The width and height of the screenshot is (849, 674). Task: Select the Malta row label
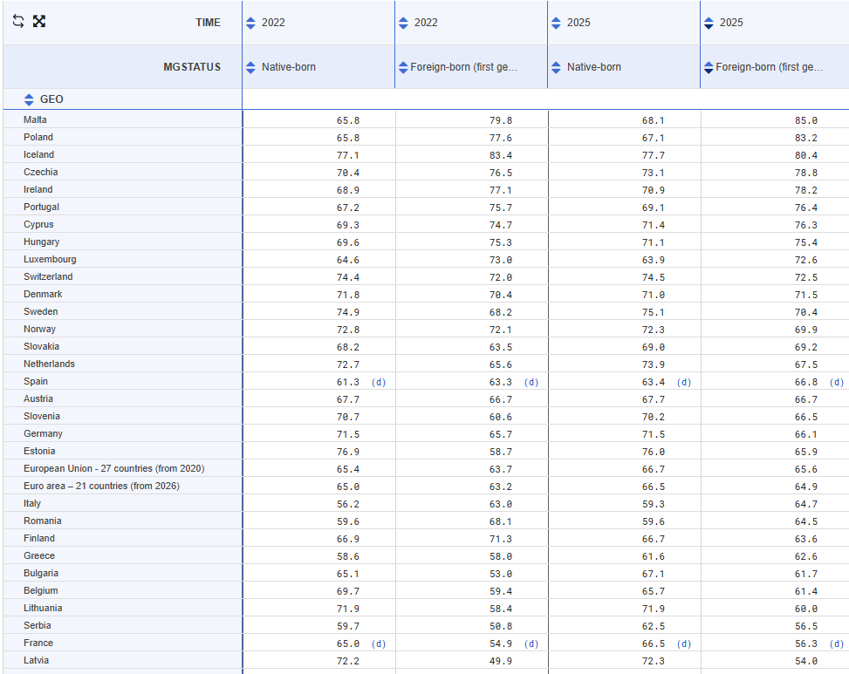pyautogui.click(x=35, y=119)
